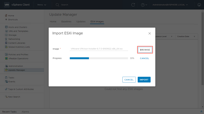Click the Events icon
The image size is (204, 114).
click(x=6, y=81)
